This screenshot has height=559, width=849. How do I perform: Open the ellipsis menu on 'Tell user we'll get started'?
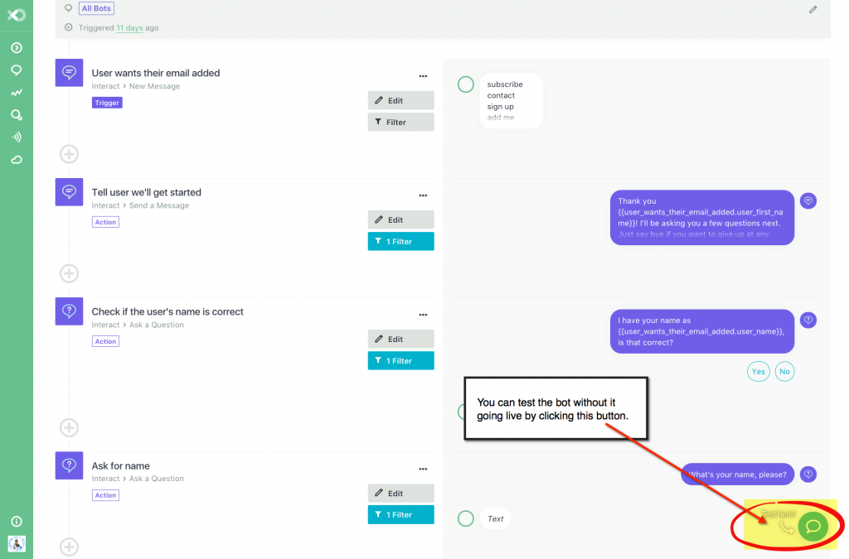click(x=423, y=195)
